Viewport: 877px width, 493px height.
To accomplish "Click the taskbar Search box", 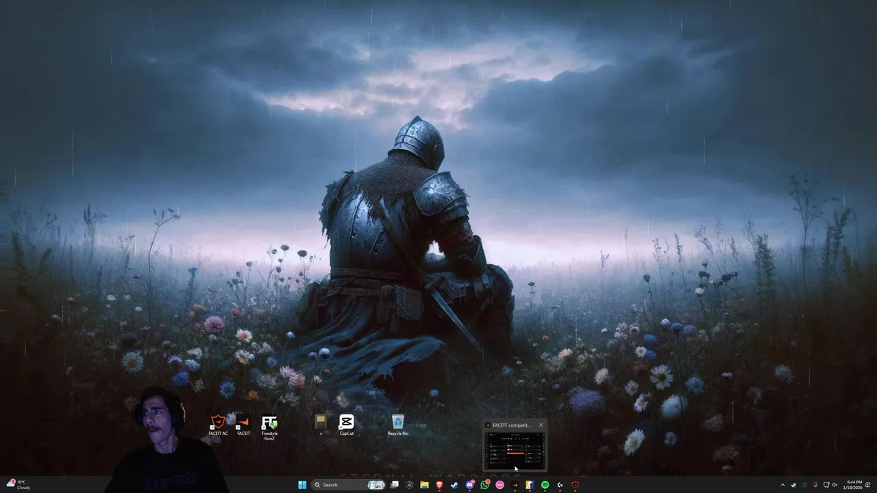I will pyautogui.click(x=348, y=485).
